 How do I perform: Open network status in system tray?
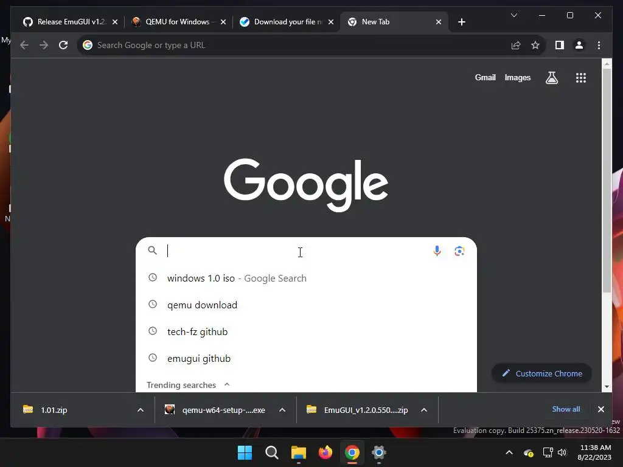point(548,452)
